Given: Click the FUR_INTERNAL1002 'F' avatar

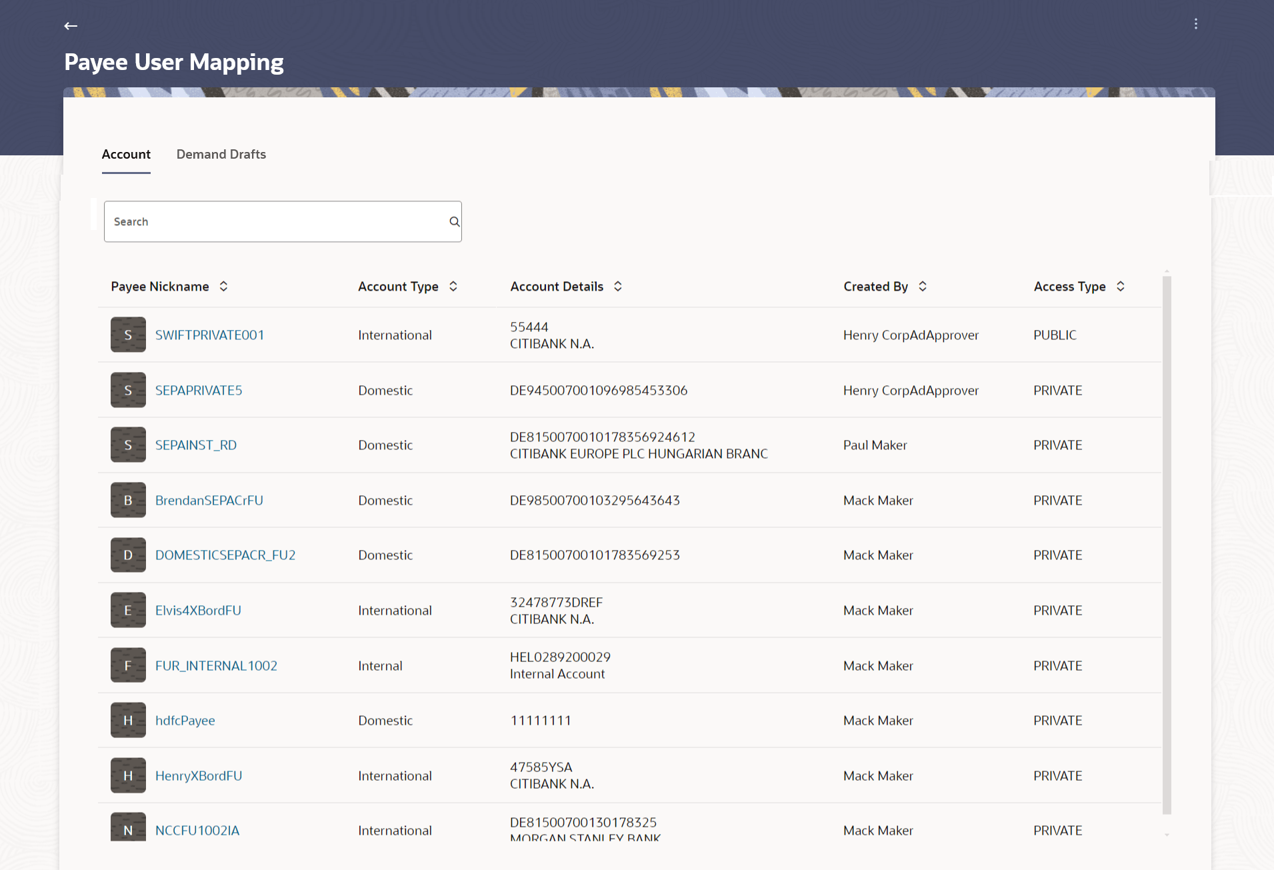Looking at the screenshot, I should click(x=128, y=665).
